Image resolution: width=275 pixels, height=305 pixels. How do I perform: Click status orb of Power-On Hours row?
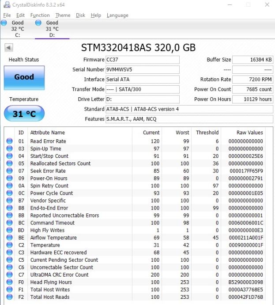tap(9, 178)
